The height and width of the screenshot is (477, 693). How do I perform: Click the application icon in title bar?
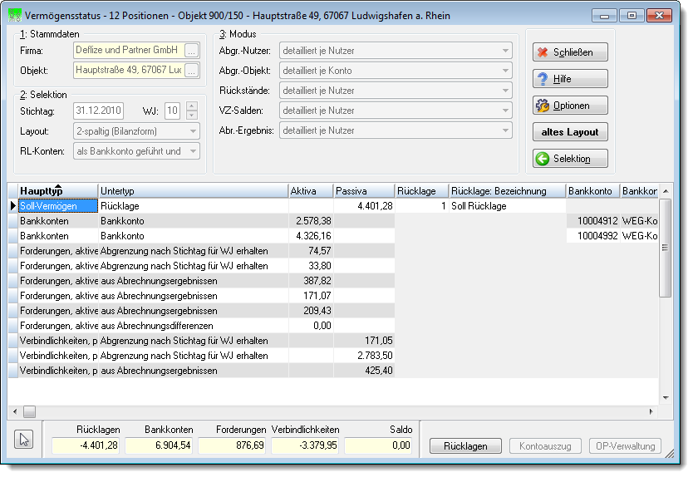click(x=15, y=16)
